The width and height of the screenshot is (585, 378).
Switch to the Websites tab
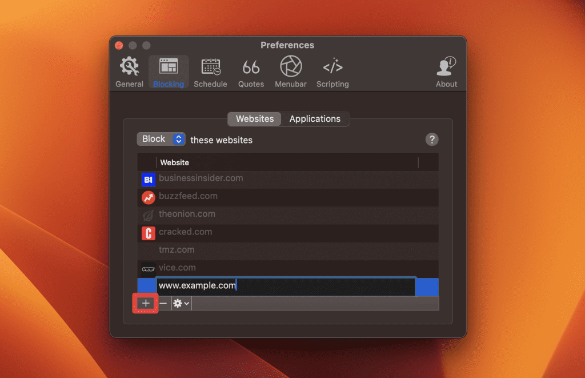click(255, 119)
